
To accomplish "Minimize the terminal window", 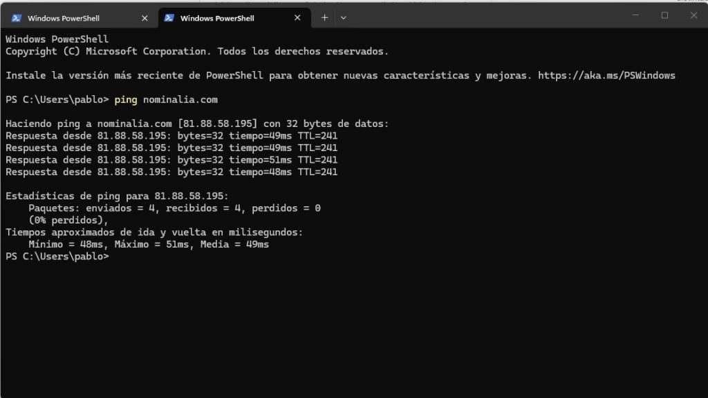I will (x=635, y=15).
